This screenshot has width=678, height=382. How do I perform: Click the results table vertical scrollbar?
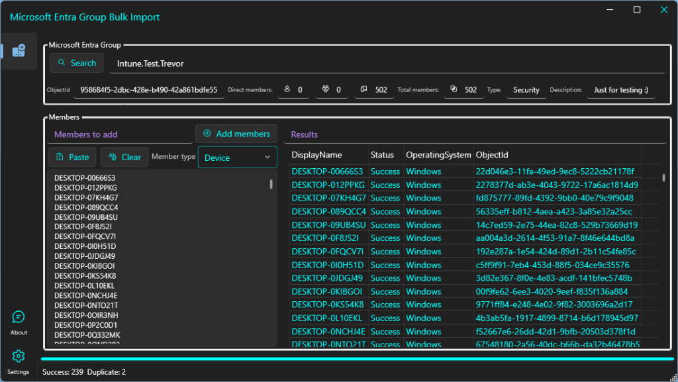pyautogui.click(x=664, y=177)
